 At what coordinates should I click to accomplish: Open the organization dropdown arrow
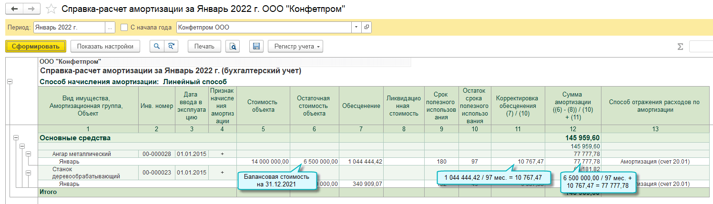(x=356, y=28)
